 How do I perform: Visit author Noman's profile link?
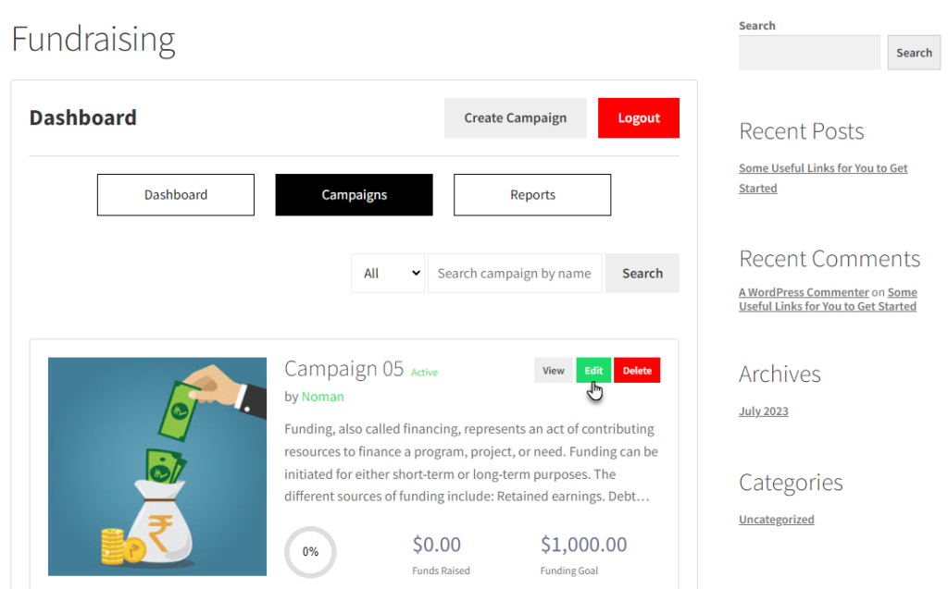click(322, 397)
